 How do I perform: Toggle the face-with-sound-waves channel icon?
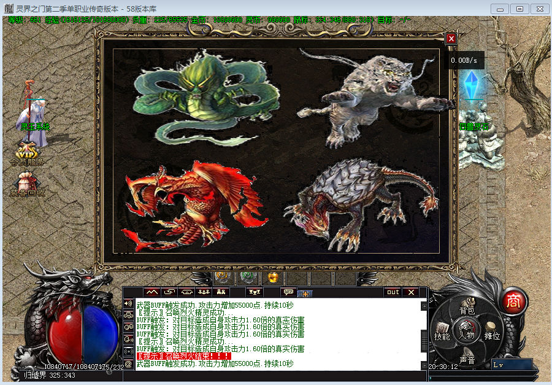[129, 340]
